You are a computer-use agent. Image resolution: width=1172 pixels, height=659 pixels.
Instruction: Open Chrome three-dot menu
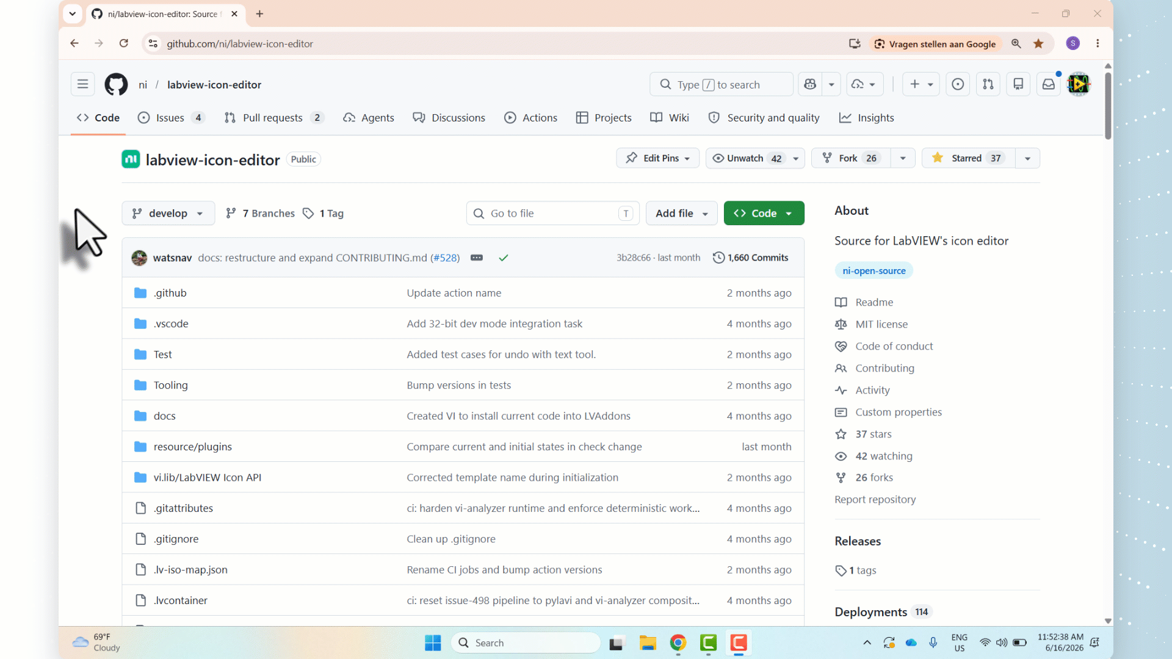click(x=1098, y=43)
